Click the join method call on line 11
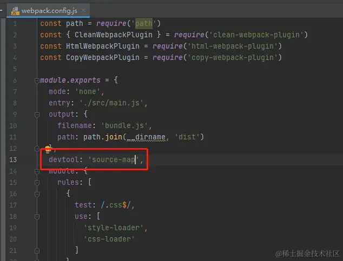Screen dimensions: 343x261 click(114, 137)
